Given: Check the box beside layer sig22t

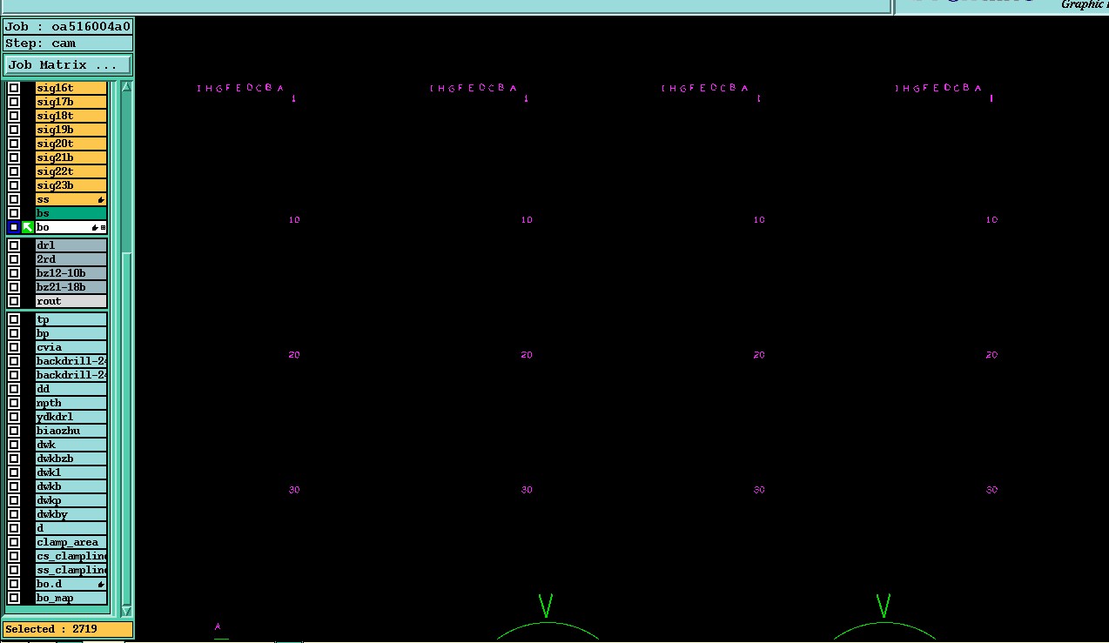Looking at the screenshot, I should point(14,171).
